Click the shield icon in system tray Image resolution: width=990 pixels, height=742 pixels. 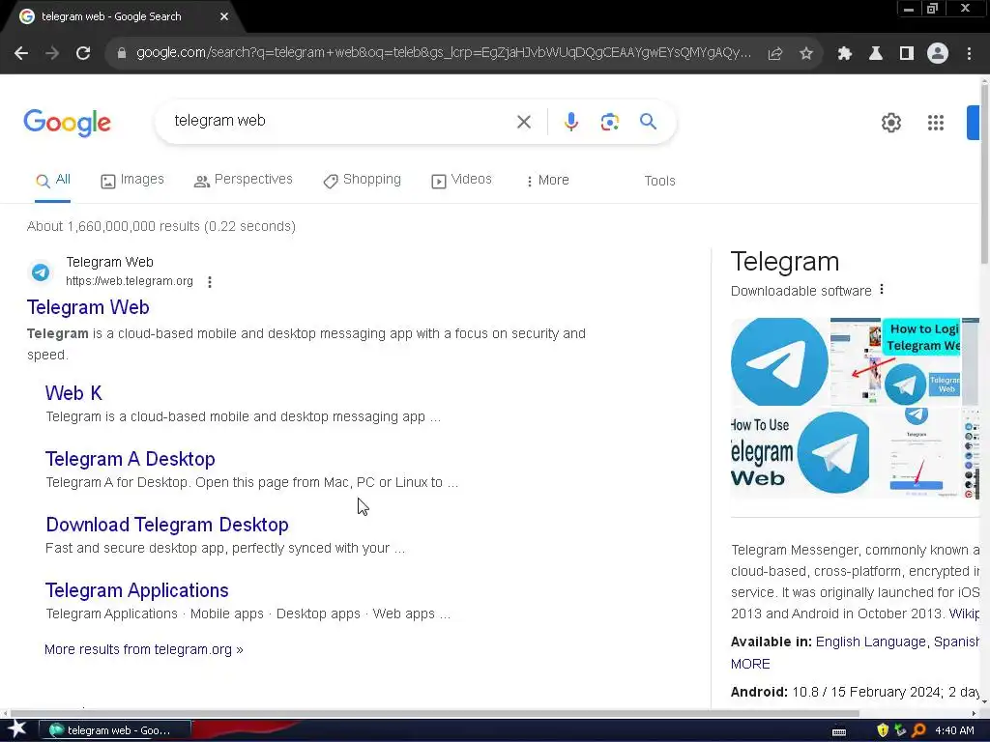[883, 730]
